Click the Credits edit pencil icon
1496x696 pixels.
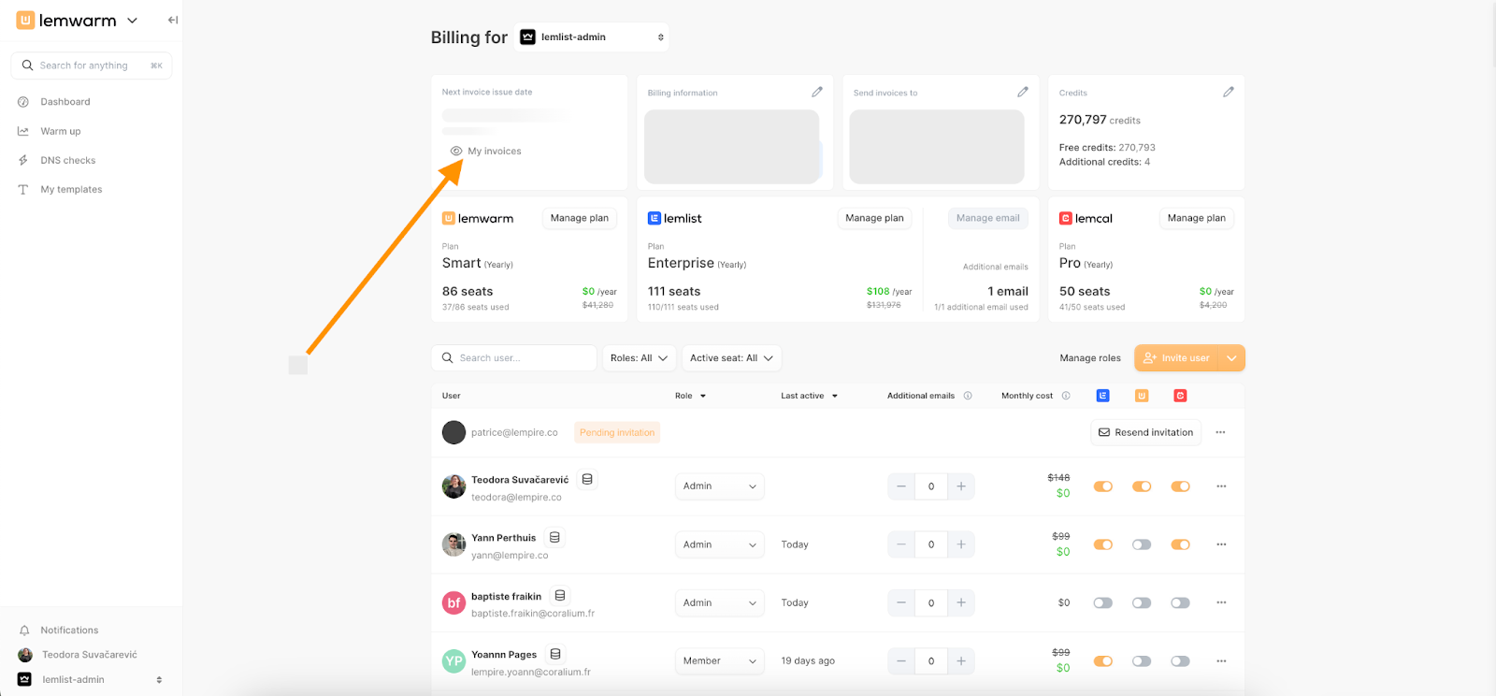tap(1228, 92)
